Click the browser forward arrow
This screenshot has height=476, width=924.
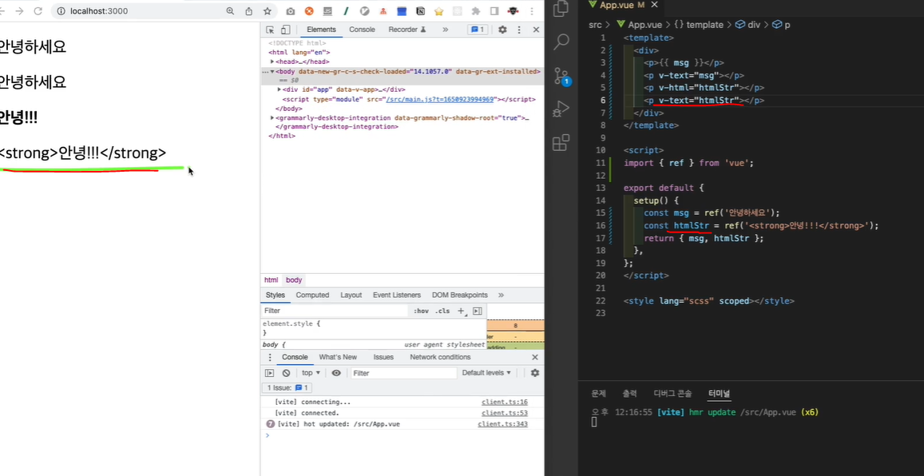click(19, 11)
